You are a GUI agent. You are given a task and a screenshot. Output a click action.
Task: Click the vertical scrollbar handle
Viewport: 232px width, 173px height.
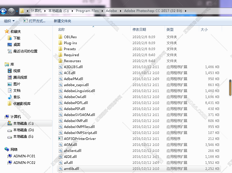coord(230,88)
